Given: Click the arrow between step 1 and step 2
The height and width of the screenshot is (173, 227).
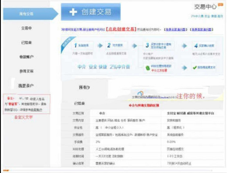Looking at the screenshot, I should point(100,45).
